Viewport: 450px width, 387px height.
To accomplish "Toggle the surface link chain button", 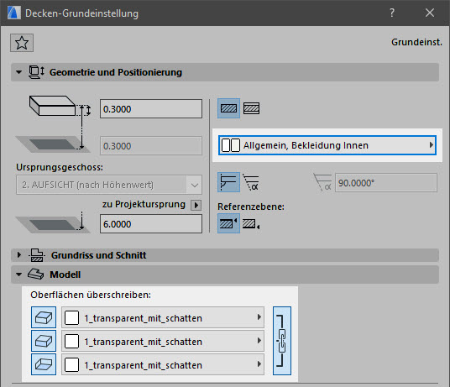I will pos(282,341).
